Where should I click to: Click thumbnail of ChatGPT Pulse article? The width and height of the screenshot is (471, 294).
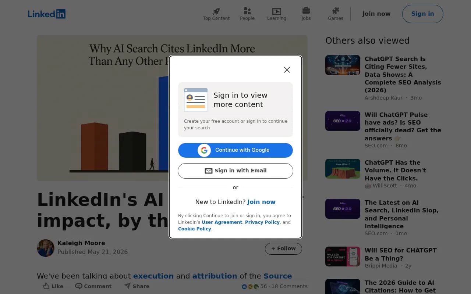[343, 121]
